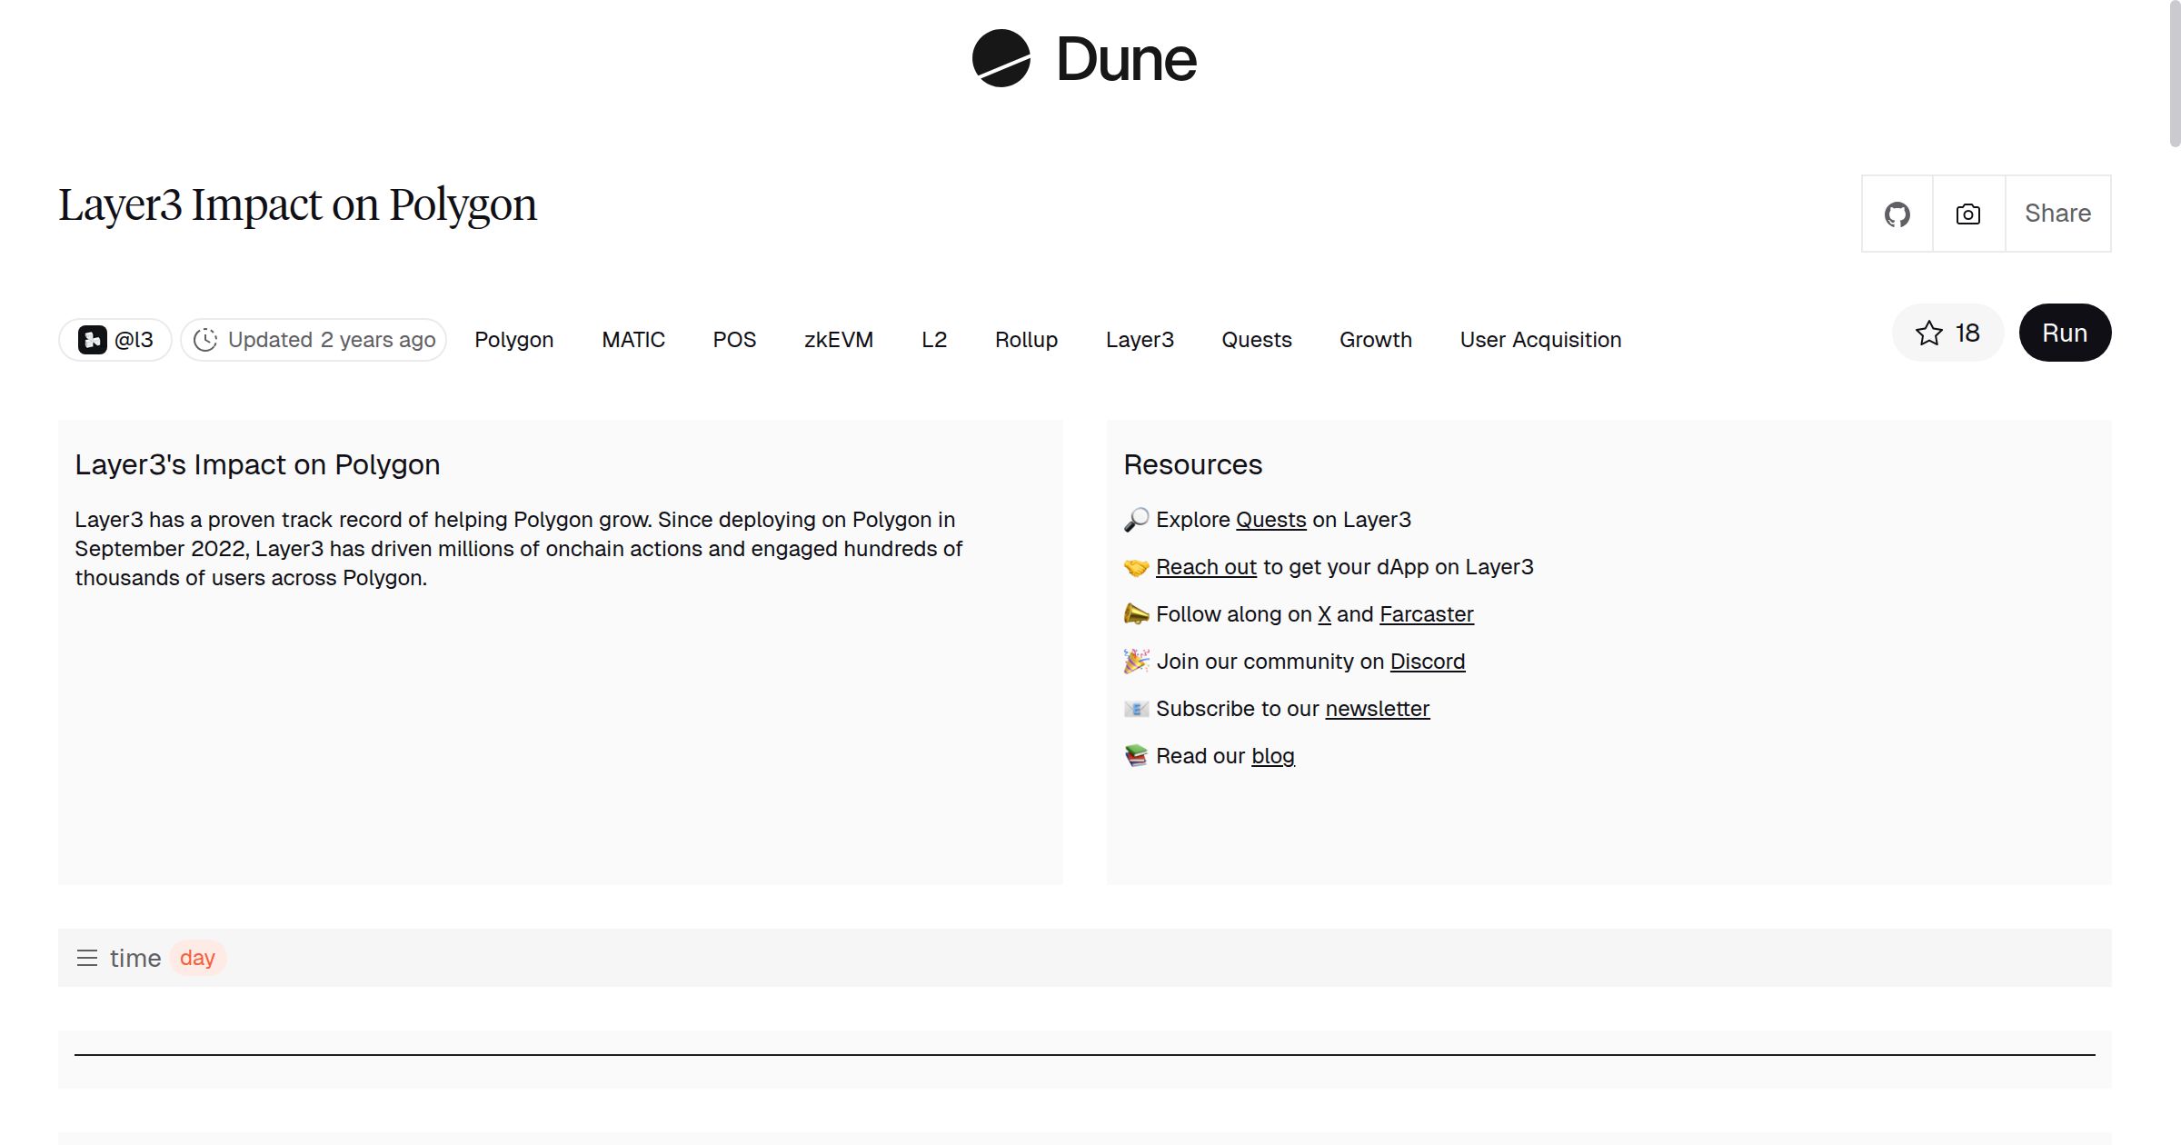Expand the time parameter hamburger icon

click(x=87, y=958)
